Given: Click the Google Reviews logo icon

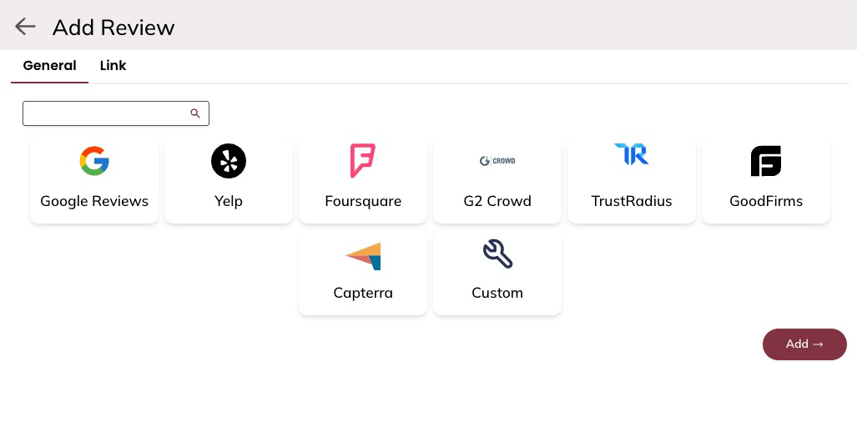Looking at the screenshot, I should point(94,161).
